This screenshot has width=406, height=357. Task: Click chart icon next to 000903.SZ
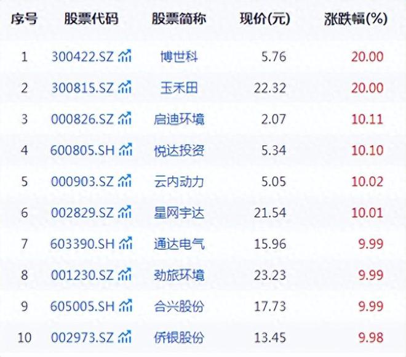point(125,182)
